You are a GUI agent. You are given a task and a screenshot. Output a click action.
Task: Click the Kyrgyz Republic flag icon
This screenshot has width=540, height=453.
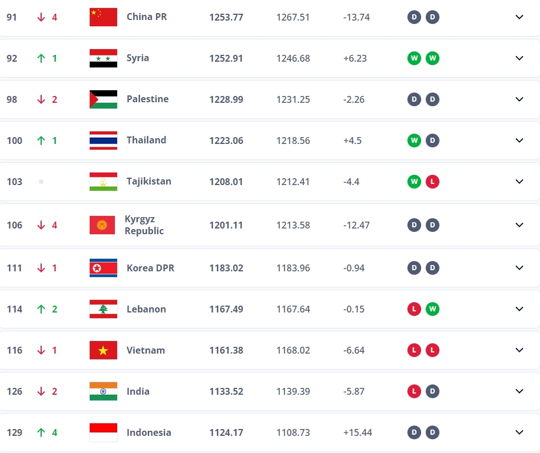coord(102,225)
